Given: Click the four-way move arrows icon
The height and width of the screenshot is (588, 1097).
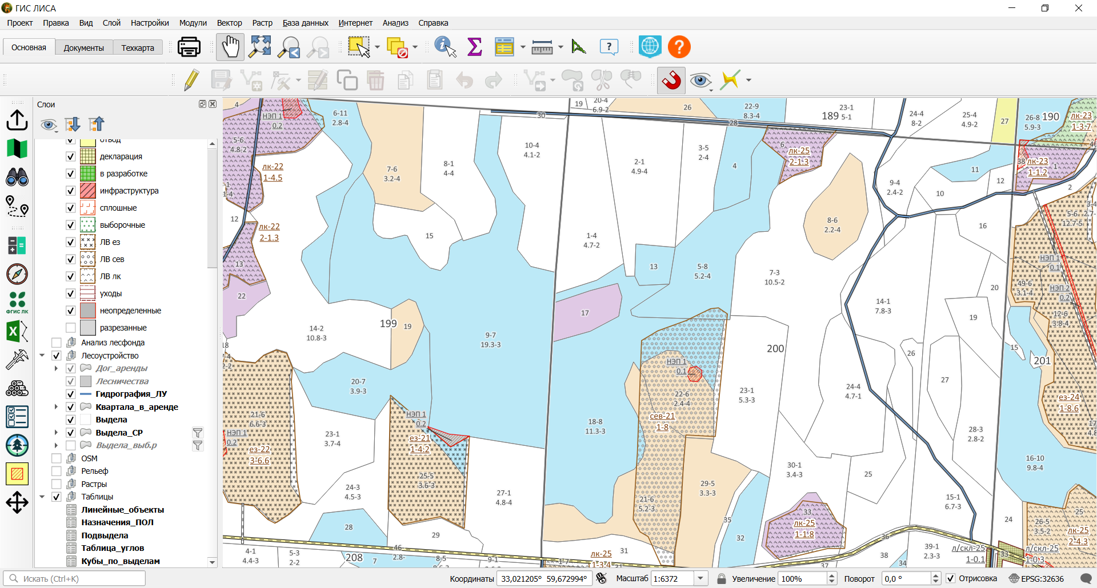Looking at the screenshot, I should pos(17,502).
